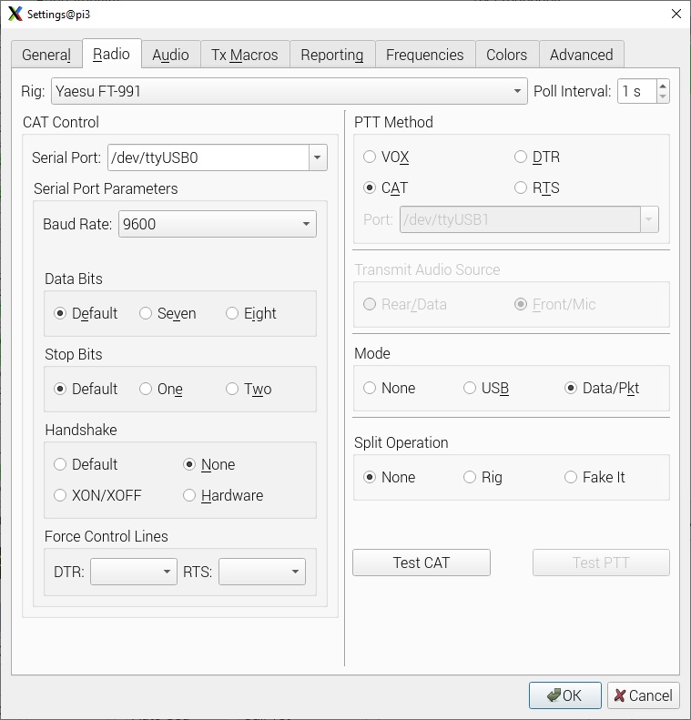The width and height of the screenshot is (691, 720).
Task: Select the Radio tab
Action: pos(112,54)
